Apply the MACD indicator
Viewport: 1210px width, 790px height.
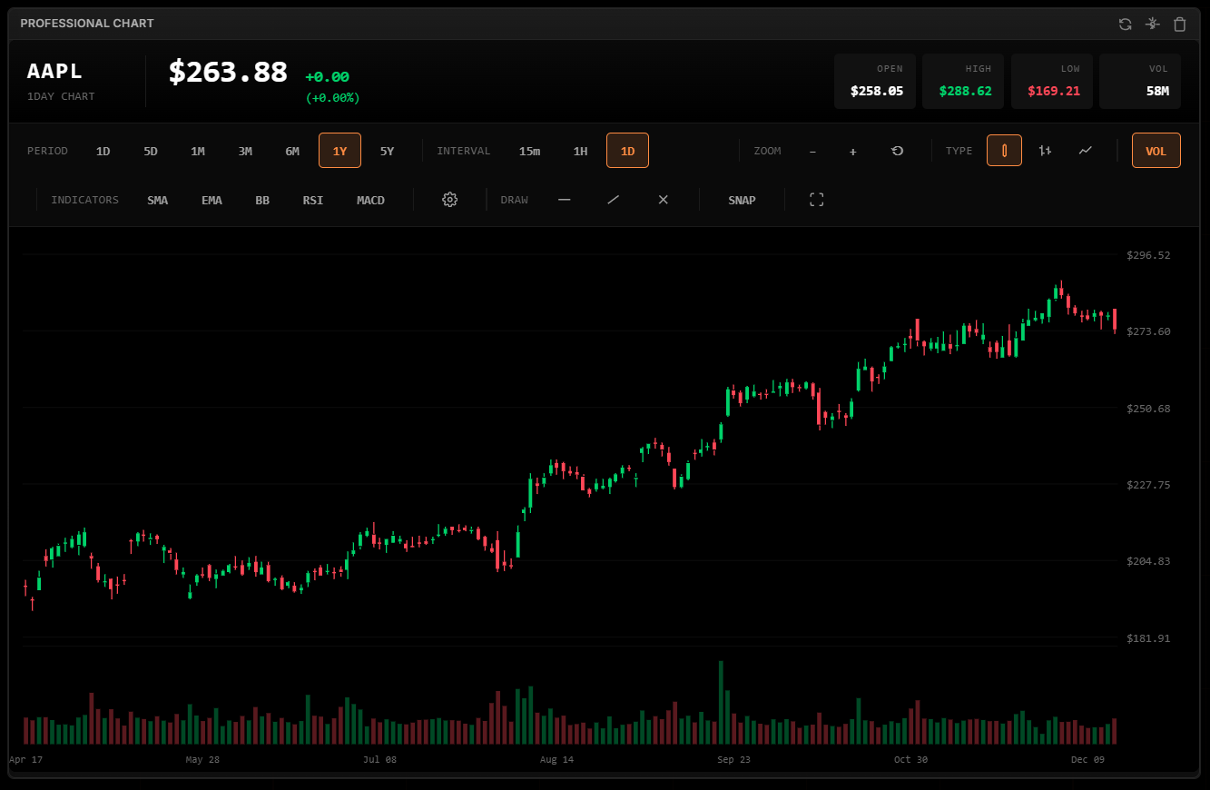[369, 200]
